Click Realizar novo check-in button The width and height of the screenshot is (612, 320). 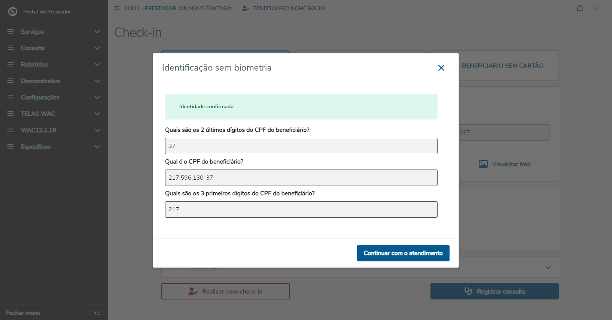[225, 291]
